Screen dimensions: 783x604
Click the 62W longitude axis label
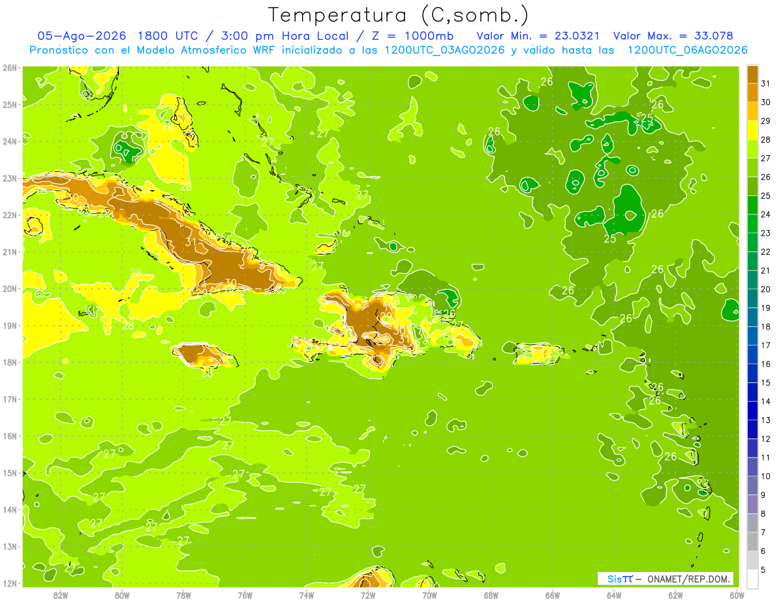675,595
